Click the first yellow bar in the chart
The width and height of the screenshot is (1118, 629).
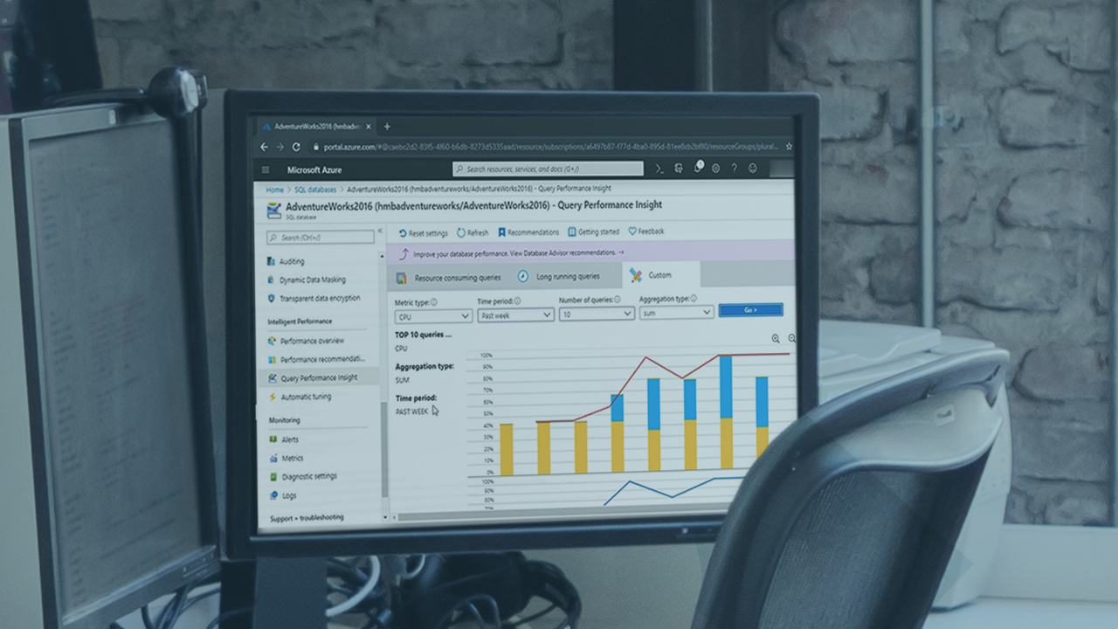(x=507, y=449)
